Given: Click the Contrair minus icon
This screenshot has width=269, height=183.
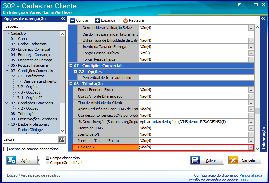Looking at the screenshot, I should coord(72,20).
